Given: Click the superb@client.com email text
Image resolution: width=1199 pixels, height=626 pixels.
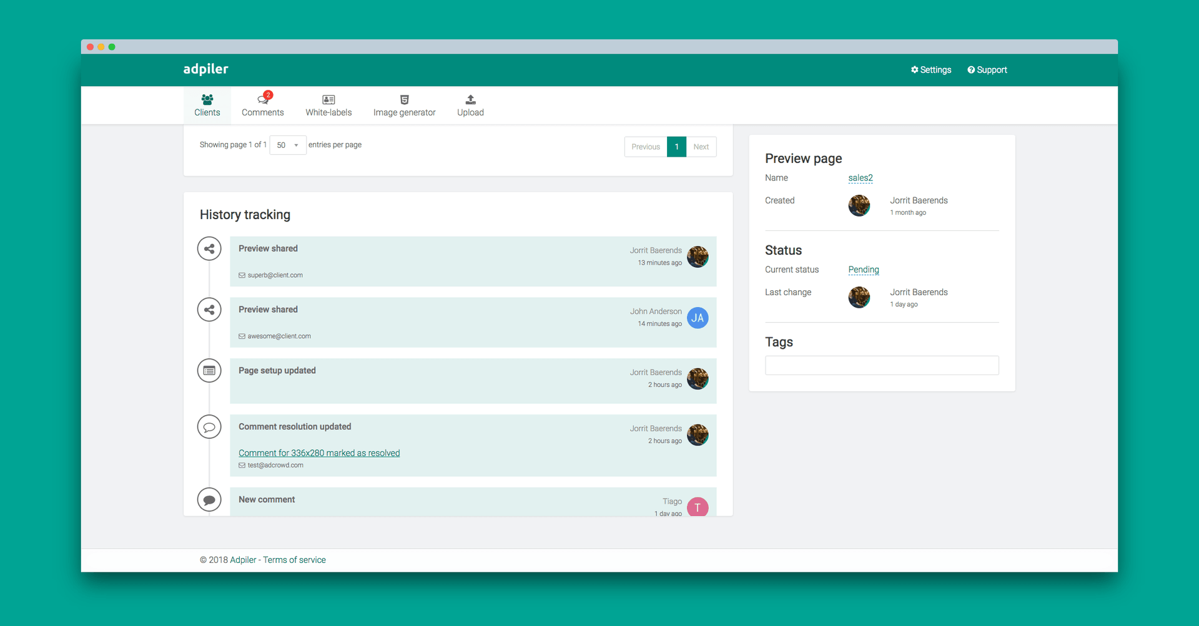Looking at the screenshot, I should tap(275, 275).
